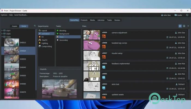
Task: Click the green status dot of Blocking
Action: [58, 31]
